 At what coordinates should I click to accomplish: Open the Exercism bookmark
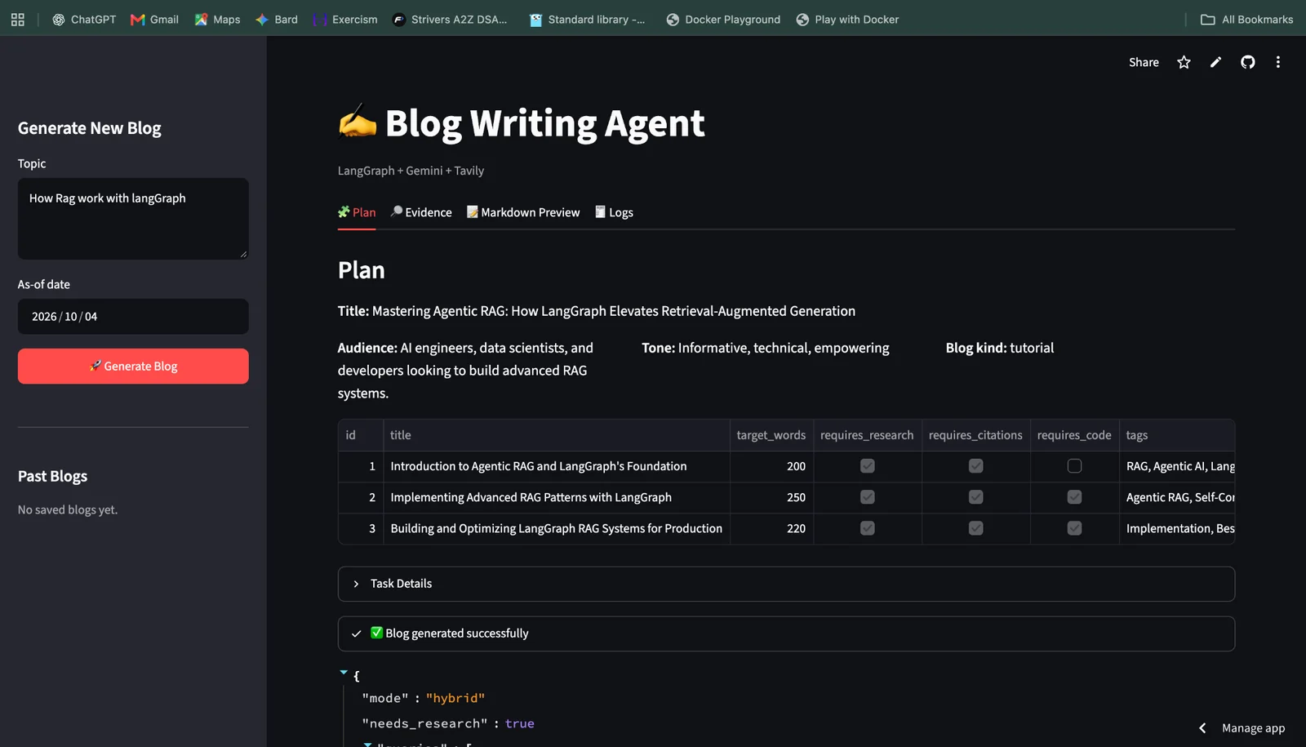coord(345,20)
